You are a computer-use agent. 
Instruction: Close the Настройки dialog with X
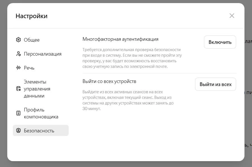[232, 16]
